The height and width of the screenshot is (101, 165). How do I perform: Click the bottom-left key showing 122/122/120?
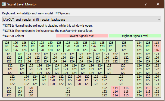click(9, 91)
